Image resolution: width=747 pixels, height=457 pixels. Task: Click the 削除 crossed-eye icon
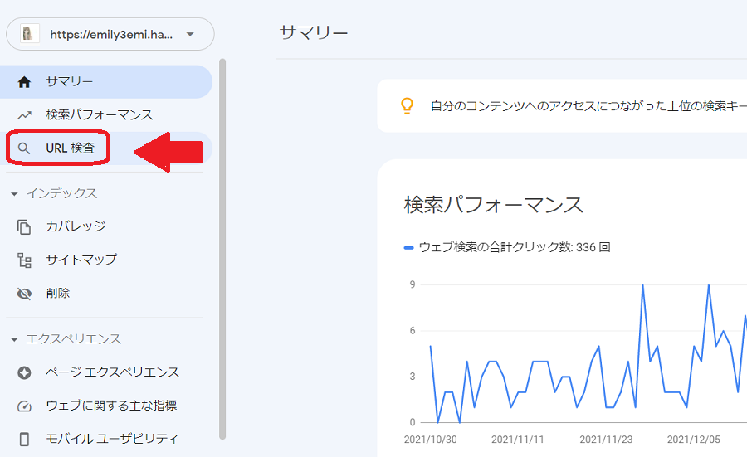[x=24, y=294]
